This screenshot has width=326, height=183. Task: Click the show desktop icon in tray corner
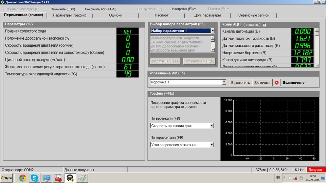pyautogui.click(x=323, y=178)
